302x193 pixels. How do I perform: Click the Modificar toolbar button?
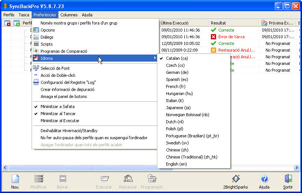click(39, 181)
